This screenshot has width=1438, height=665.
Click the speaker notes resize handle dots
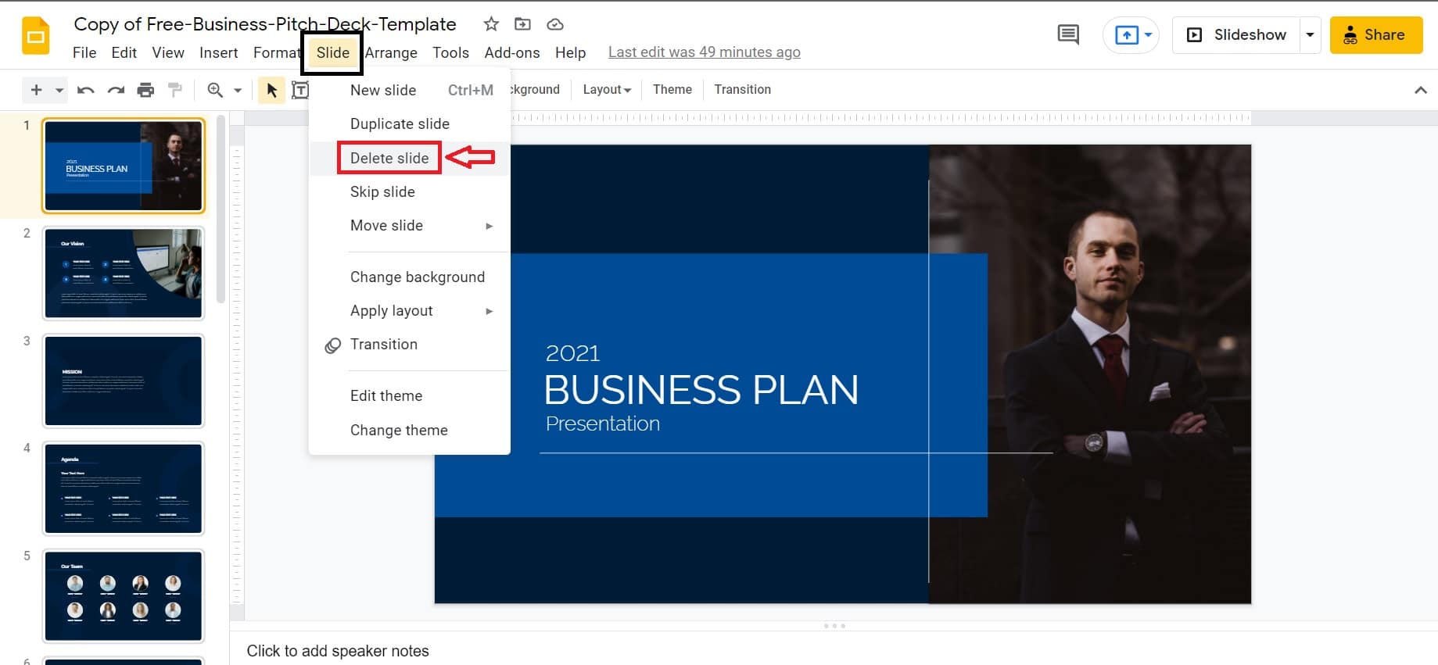pyautogui.click(x=834, y=626)
